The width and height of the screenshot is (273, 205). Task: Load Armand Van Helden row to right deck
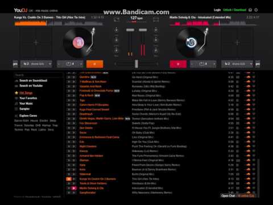tap(74, 155)
